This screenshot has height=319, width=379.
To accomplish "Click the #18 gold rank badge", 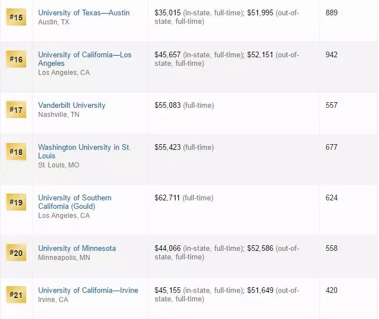I will coord(16,152).
